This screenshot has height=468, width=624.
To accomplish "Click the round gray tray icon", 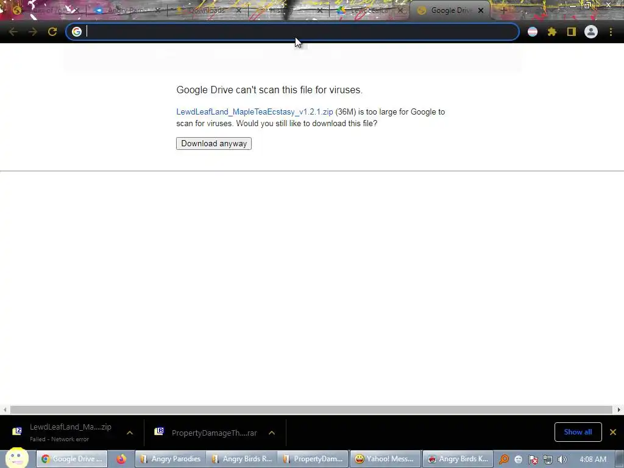I will (518, 459).
